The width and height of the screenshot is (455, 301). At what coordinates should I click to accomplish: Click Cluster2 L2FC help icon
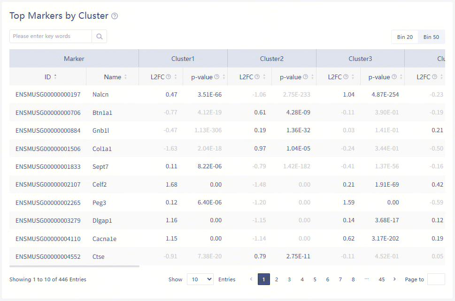257,77
